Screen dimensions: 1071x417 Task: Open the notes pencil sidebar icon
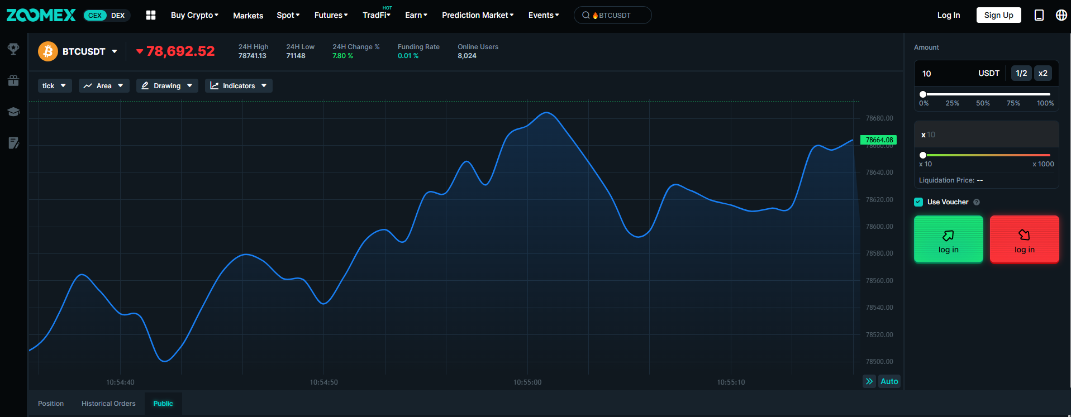[13, 143]
